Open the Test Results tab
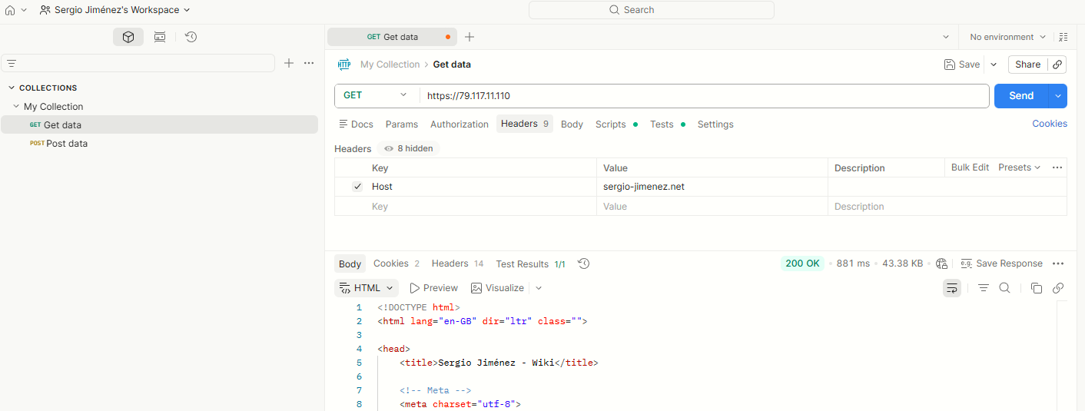The image size is (1085, 411). 530,264
